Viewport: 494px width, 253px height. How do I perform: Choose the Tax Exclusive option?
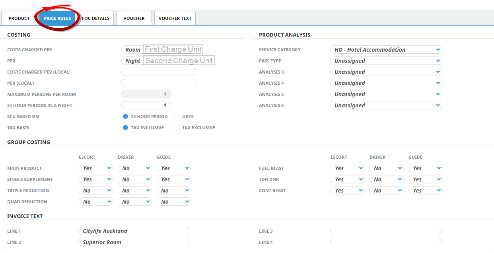tap(177, 128)
